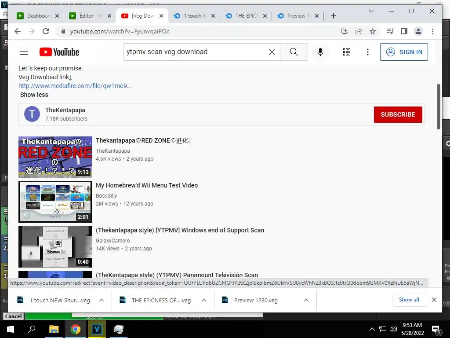Open the Windows Start menu
Screen dimensions: 450x338
[11, 329]
